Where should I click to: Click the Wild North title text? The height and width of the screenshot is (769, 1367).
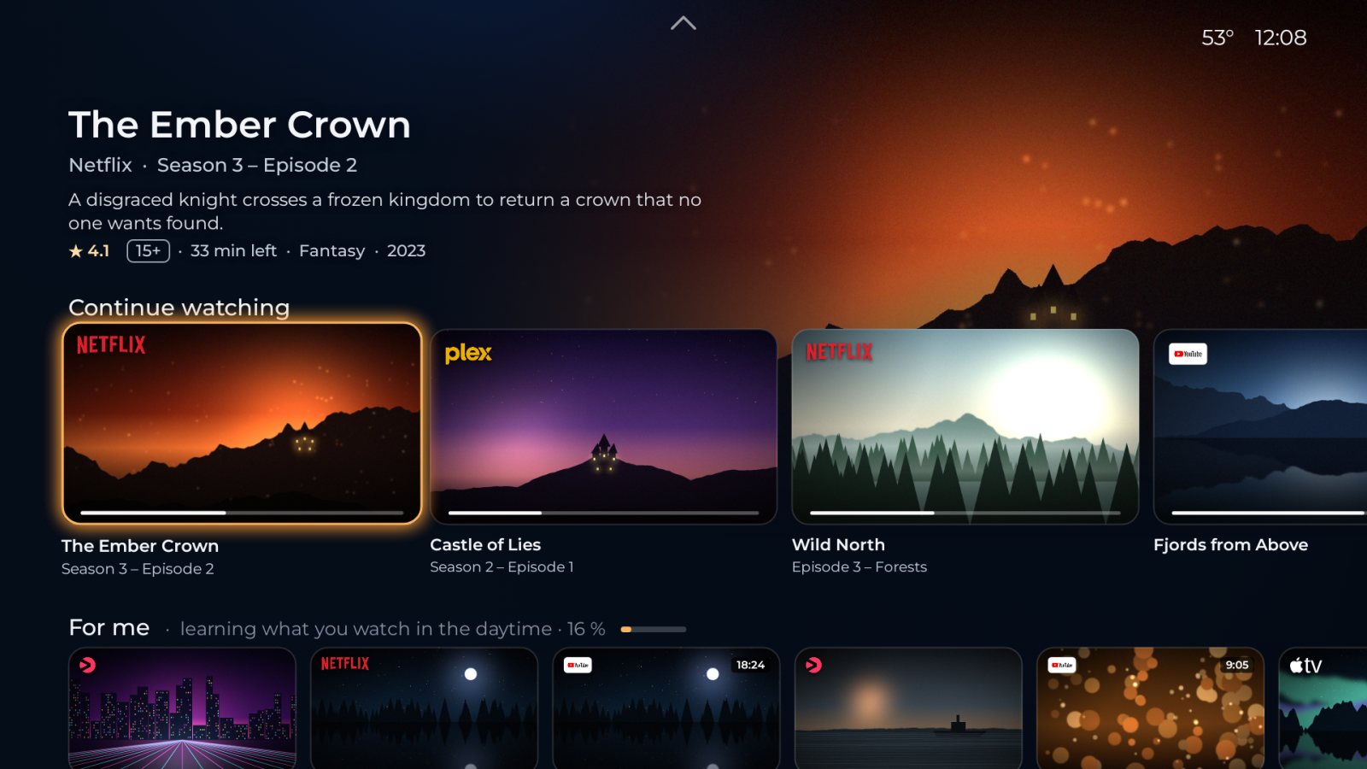tap(838, 544)
